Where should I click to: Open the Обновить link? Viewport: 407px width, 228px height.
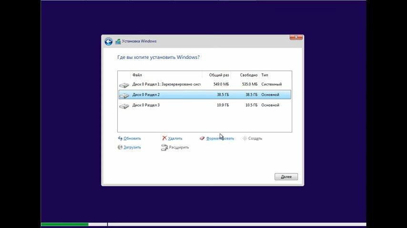pos(132,138)
